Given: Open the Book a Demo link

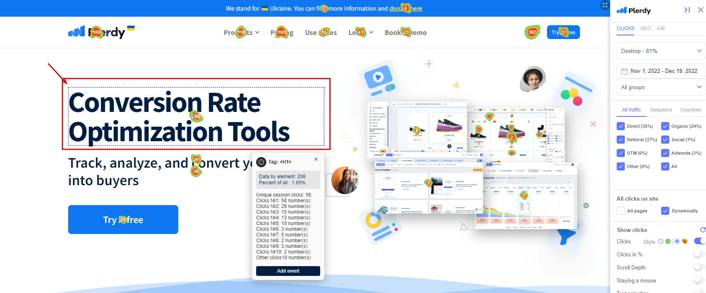Looking at the screenshot, I should [x=406, y=33].
